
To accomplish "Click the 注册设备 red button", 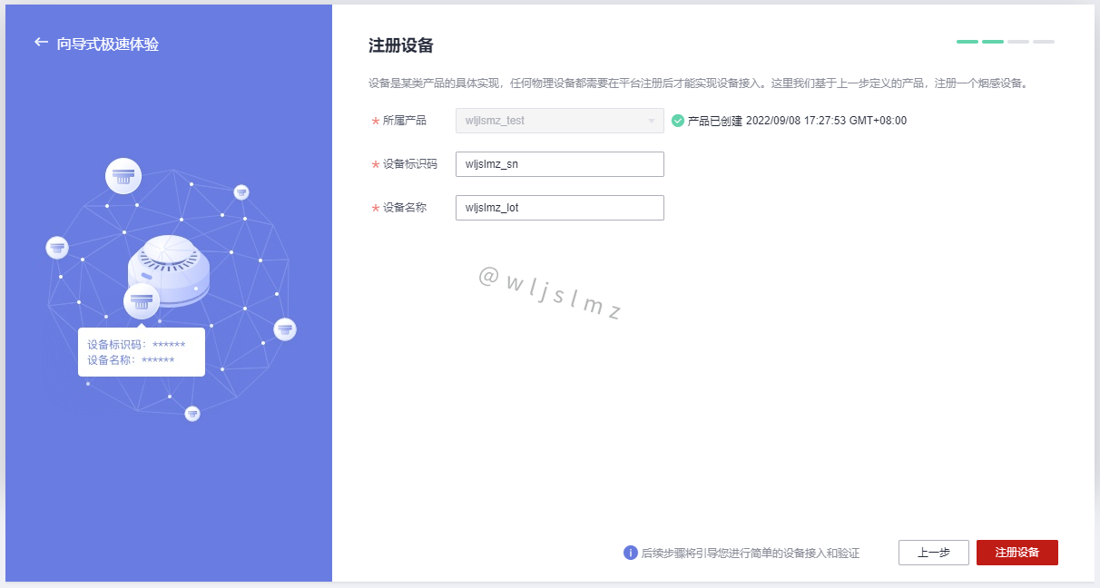I will click(1017, 553).
